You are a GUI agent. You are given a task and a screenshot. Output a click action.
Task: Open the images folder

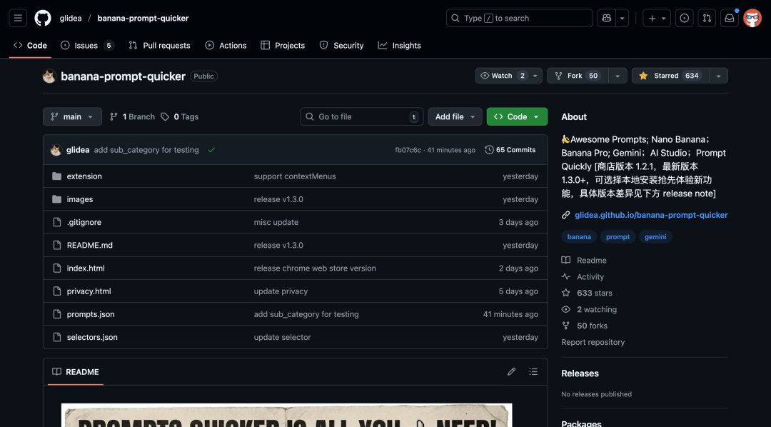click(80, 199)
